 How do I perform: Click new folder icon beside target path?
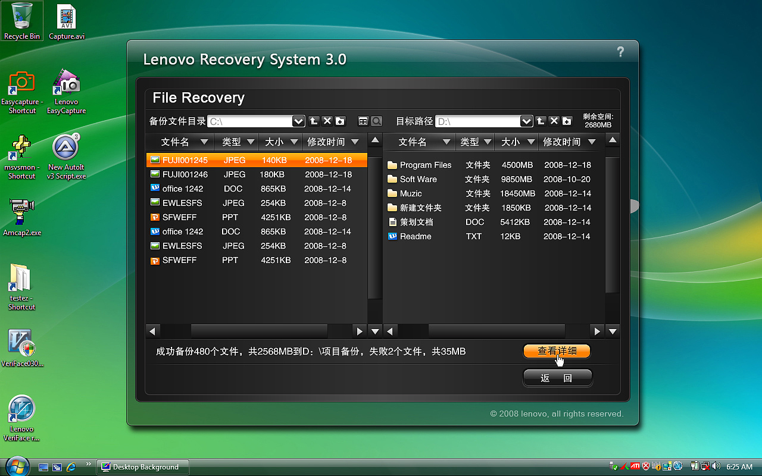click(567, 121)
